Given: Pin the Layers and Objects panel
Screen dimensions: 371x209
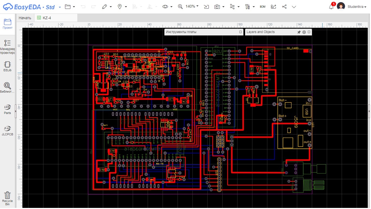Looking at the screenshot, I should coord(299,32).
